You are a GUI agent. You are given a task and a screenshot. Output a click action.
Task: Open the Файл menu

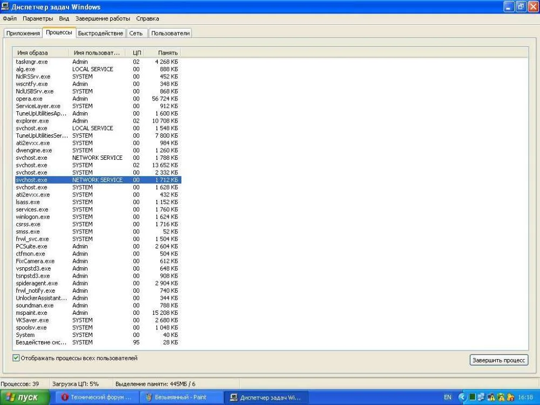[10, 18]
